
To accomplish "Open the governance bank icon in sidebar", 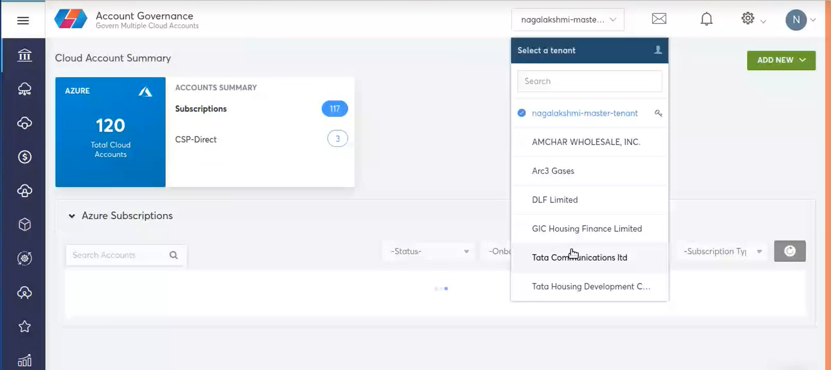I will click(x=24, y=55).
